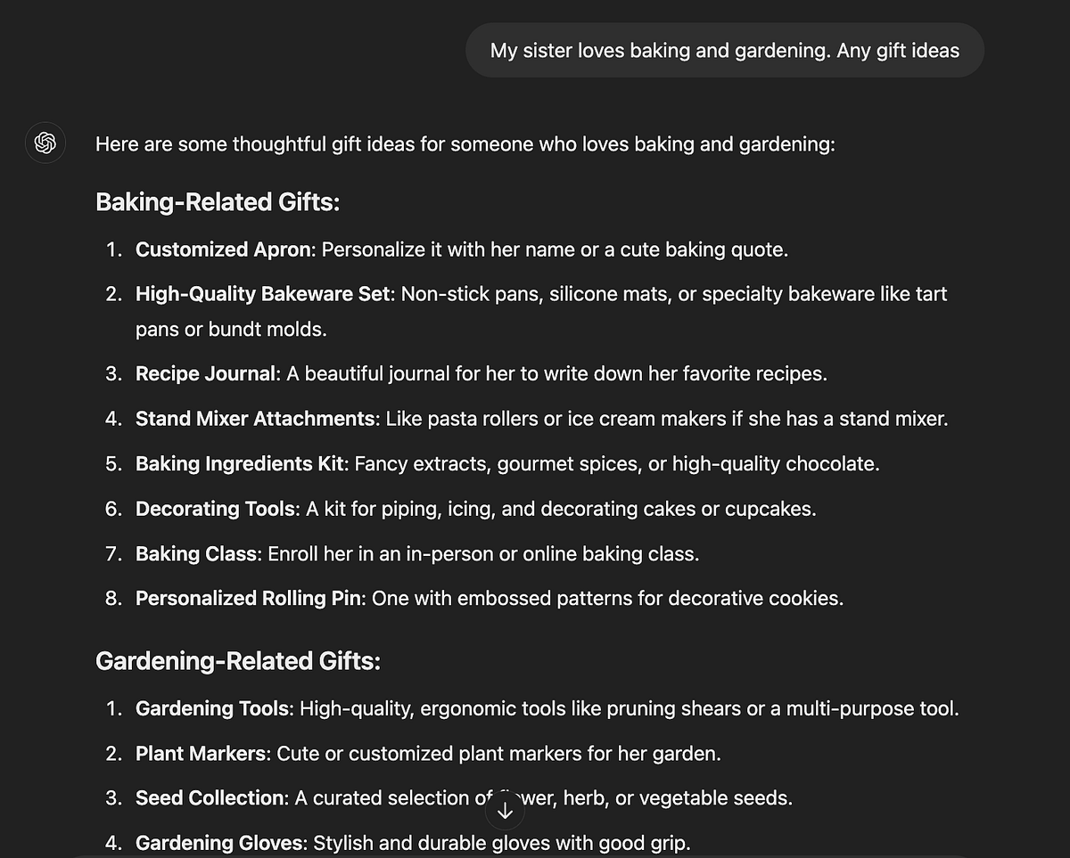Click the Personalized Rolling Pin item
Viewport: 1070px width, 858px height.
pos(490,598)
